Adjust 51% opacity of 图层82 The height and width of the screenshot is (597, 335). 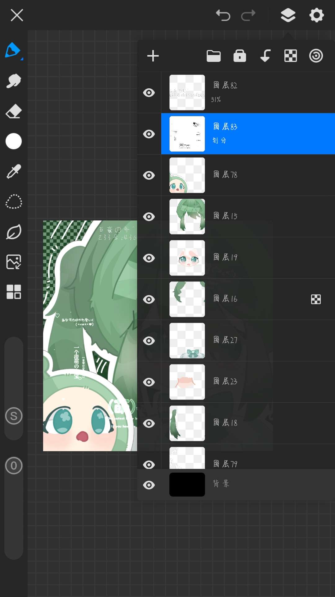pyautogui.click(x=216, y=99)
